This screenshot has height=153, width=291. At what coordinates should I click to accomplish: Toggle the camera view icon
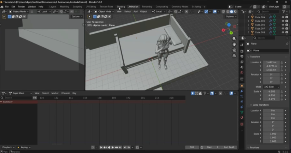click(x=234, y=50)
